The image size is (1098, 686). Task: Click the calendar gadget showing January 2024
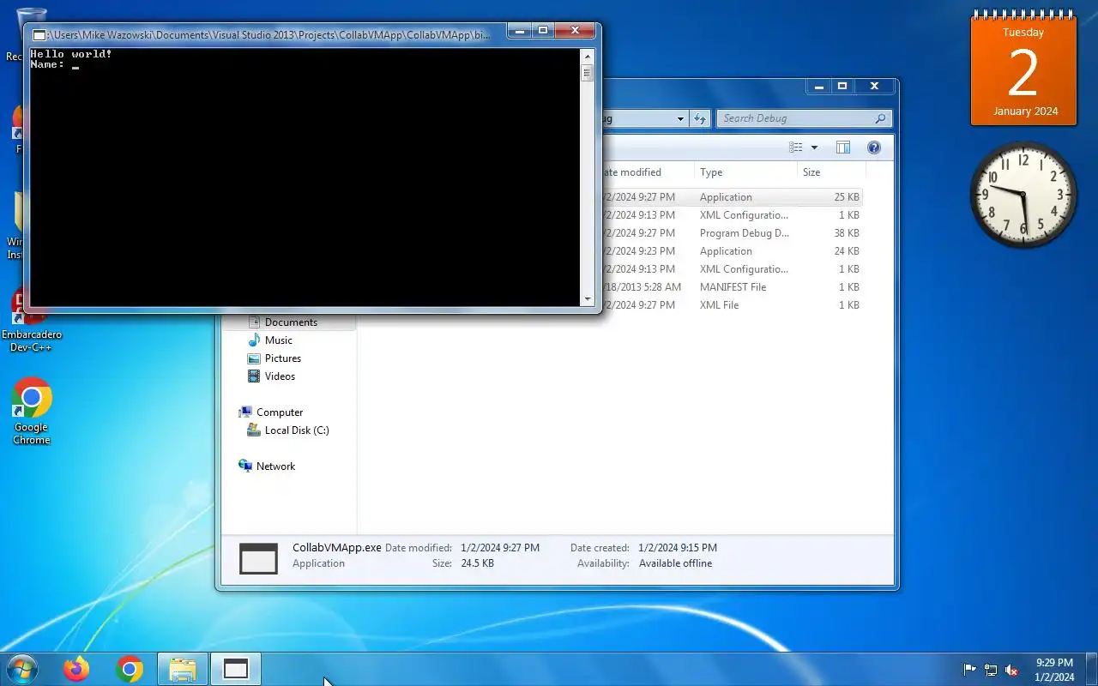point(1023,70)
